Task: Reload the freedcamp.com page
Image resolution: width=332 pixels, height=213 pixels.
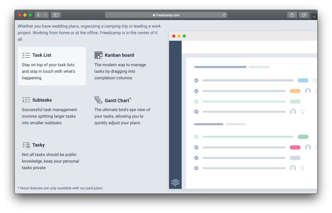Action: pos(224,15)
